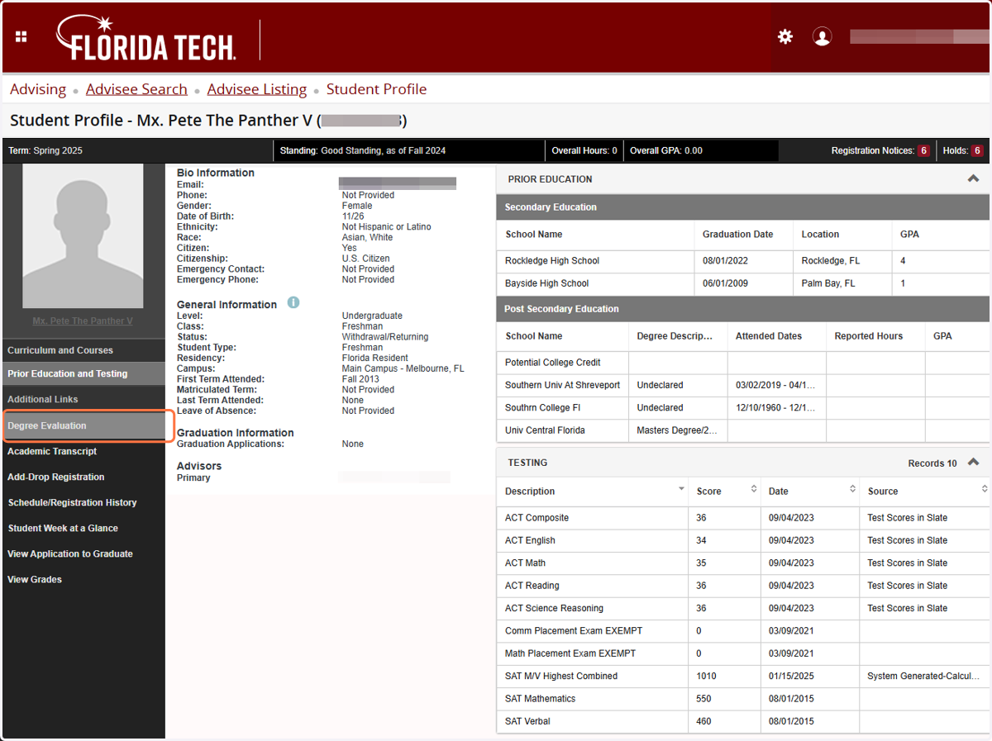Image resolution: width=992 pixels, height=741 pixels.
Task: Click the Term: Spring 2025 indicator
Action: point(45,150)
